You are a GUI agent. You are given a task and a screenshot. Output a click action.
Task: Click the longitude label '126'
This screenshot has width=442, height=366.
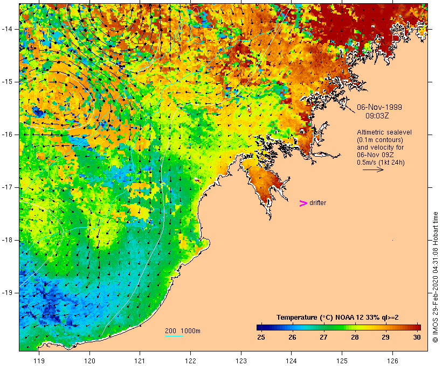coord(392,361)
